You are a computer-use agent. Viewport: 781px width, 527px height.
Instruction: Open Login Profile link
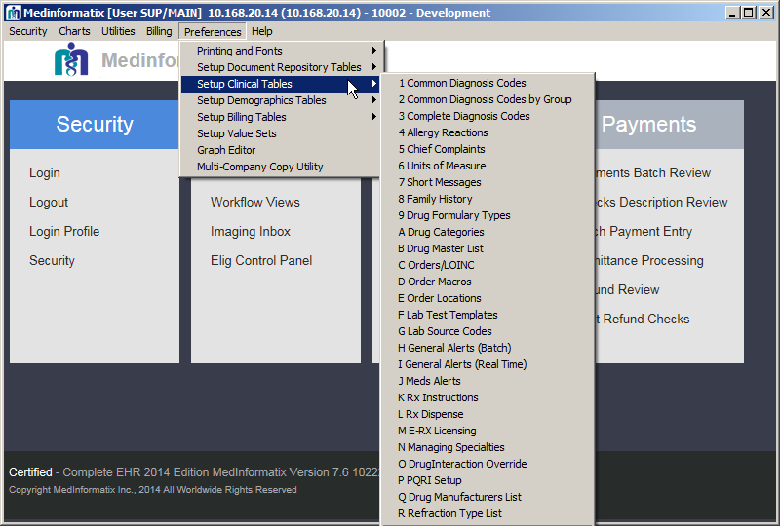[x=64, y=232]
